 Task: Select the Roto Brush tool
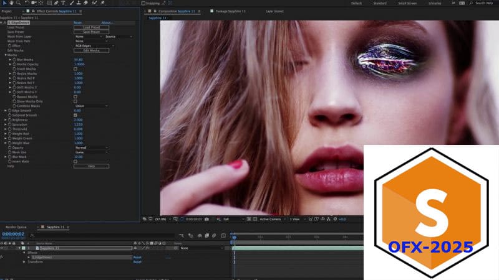click(95, 3)
